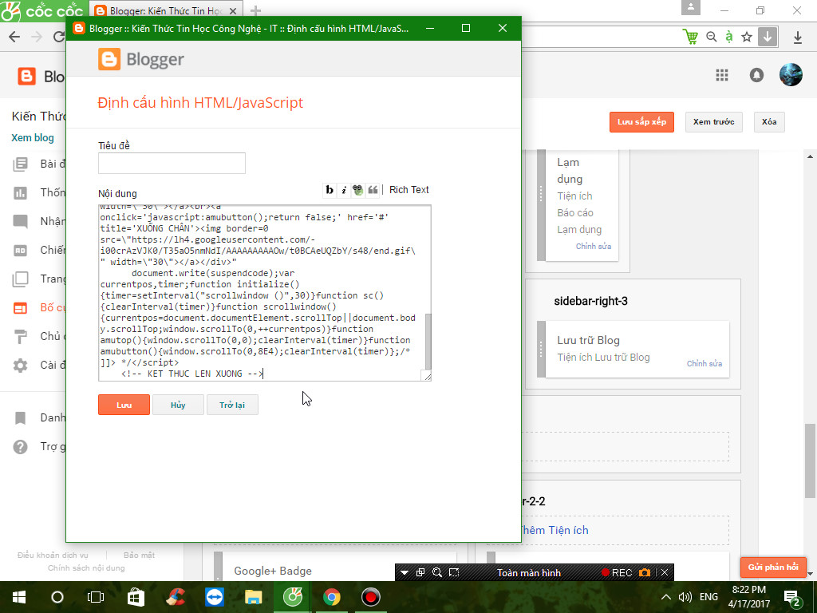
Task: Show hidden tray icons chevron
Action: [x=665, y=597]
